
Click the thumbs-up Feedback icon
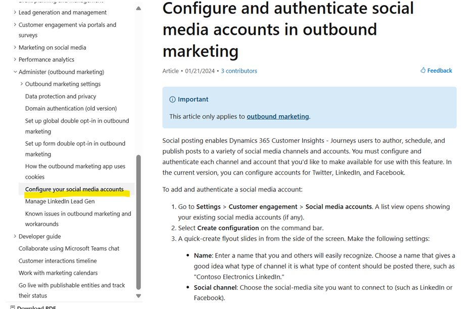423,71
